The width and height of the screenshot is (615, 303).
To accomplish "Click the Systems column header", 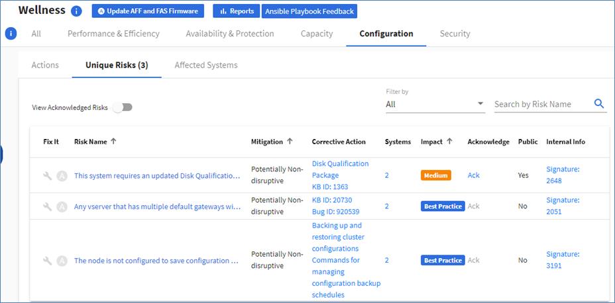I will 398,142.
